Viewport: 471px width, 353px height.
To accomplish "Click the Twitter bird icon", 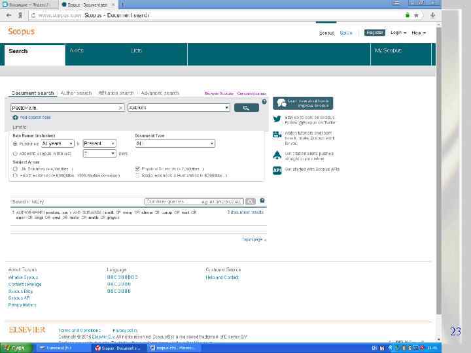I will point(277,119).
